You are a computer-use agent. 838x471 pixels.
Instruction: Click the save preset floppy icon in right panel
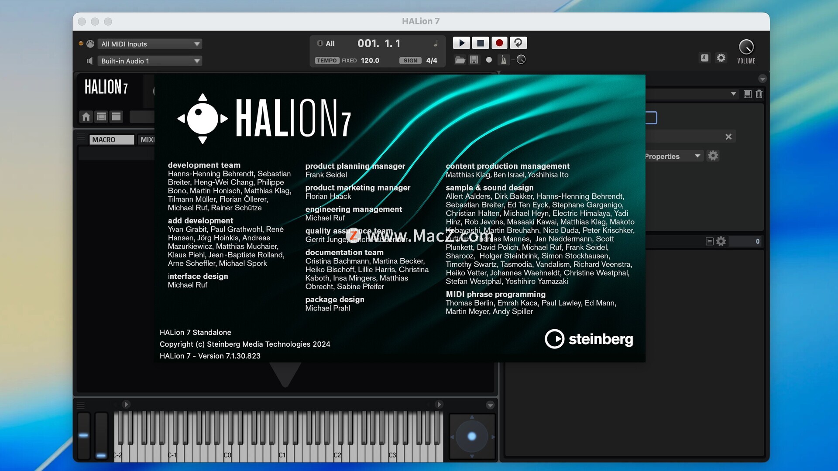tap(748, 94)
